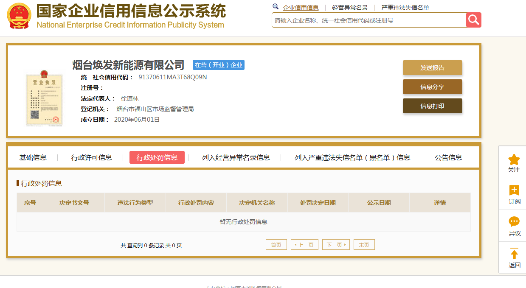Select the 经营异常名录 search category

point(350,8)
